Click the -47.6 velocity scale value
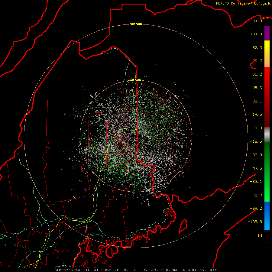 pyautogui.click(x=256, y=168)
